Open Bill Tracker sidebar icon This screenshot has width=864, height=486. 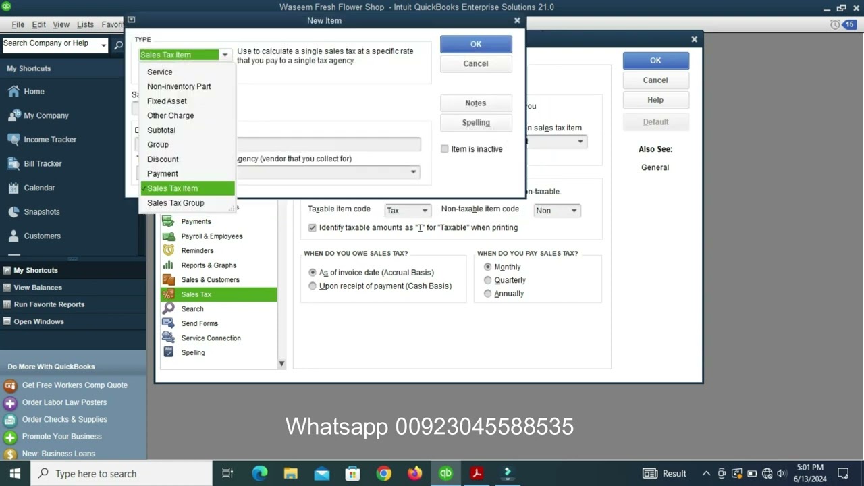point(13,163)
